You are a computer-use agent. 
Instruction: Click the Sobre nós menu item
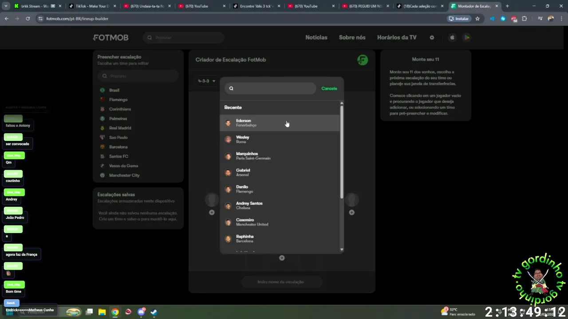click(x=352, y=38)
